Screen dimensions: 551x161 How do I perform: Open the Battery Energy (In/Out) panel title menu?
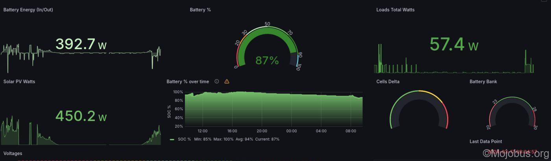coord(28,10)
